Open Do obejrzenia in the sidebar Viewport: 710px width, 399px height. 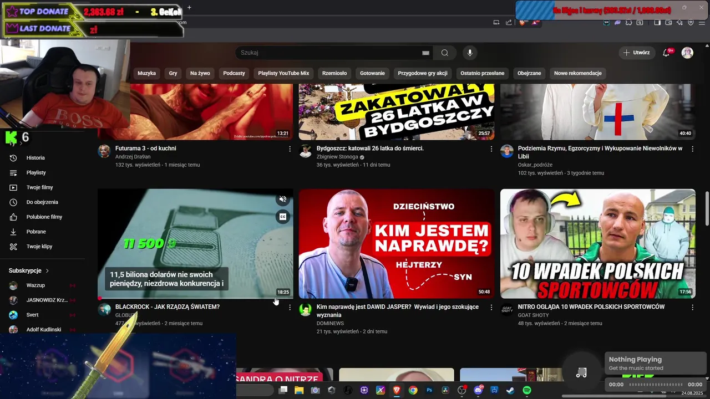tap(42, 202)
